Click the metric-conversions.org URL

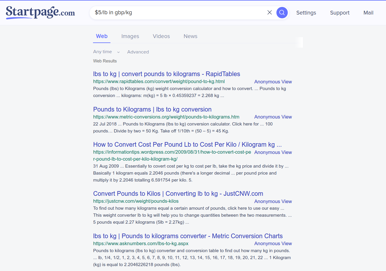click(166, 117)
